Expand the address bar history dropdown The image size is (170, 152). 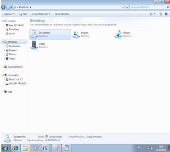click(x=123, y=7)
